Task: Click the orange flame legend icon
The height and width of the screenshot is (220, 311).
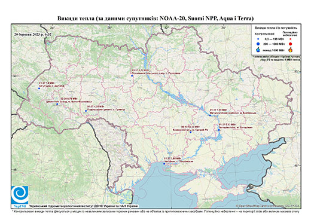Action: point(291,50)
